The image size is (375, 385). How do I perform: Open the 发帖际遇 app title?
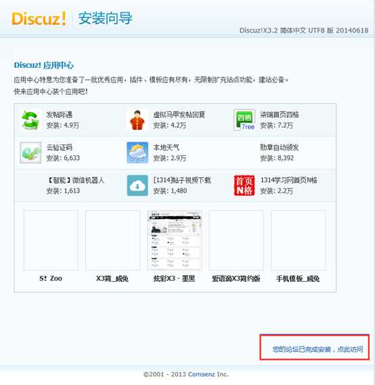[60, 115]
